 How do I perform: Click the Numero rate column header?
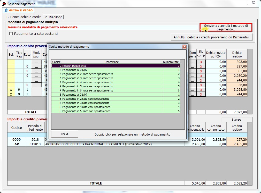point(171,62)
